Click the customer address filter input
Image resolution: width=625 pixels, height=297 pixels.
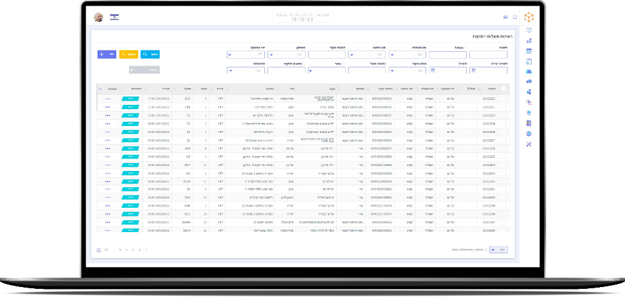[x=286, y=71]
